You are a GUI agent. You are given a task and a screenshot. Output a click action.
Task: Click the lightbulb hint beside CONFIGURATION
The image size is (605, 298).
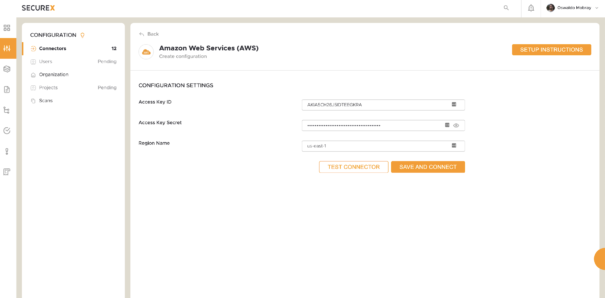click(x=82, y=35)
